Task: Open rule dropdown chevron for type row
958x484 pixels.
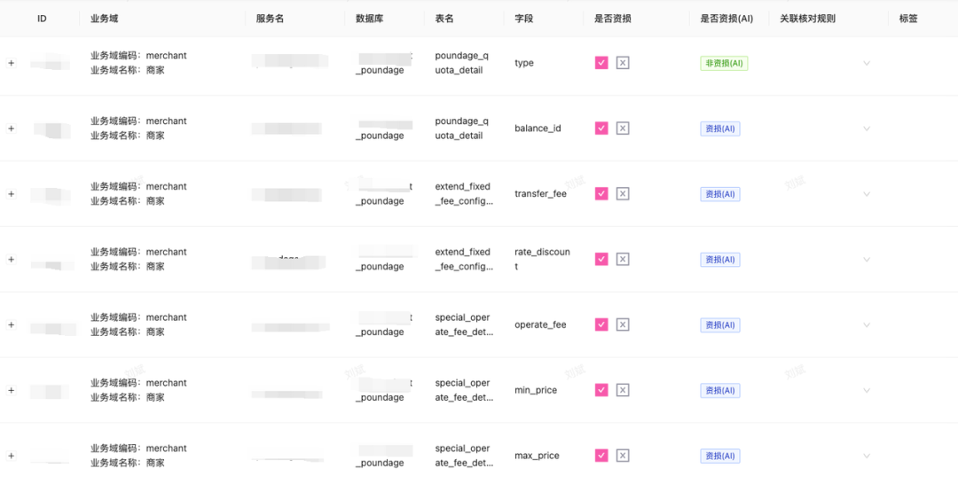Action: pyautogui.click(x=867, y=63)
